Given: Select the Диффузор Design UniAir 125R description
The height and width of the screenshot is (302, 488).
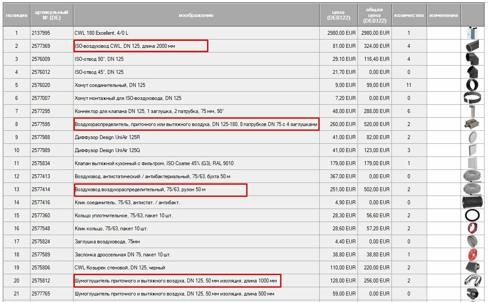Looking at the screenshot, I should tap(107, 137).
